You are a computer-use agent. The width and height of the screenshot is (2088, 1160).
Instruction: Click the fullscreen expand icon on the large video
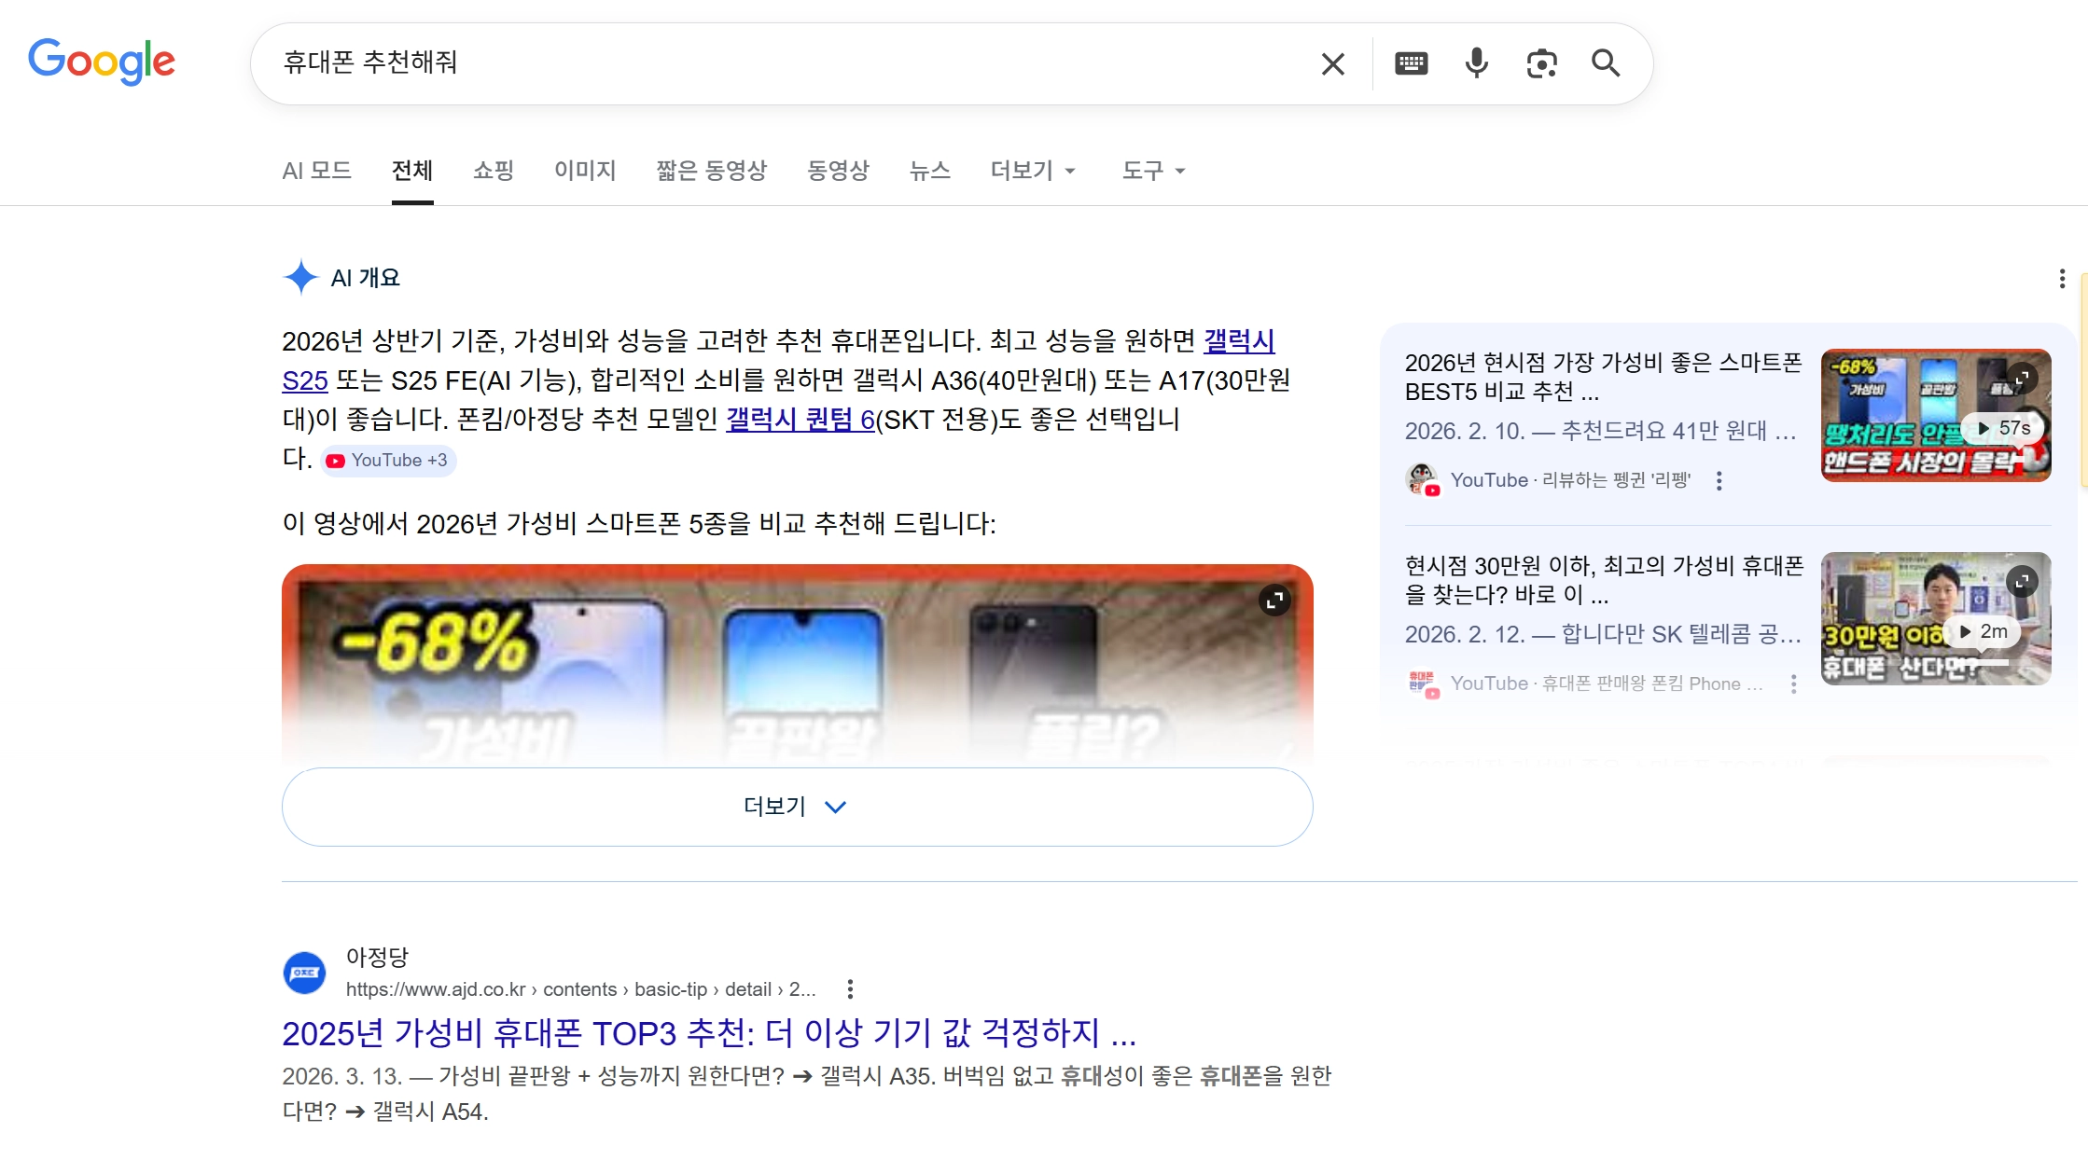[x=1276, y=601]
